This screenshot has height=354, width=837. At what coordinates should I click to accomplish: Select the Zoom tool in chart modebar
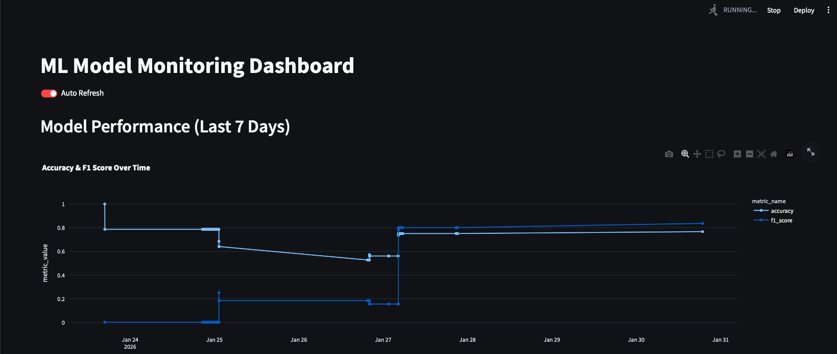(685, 154)
